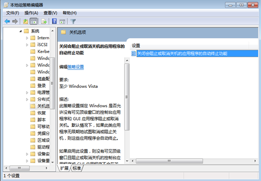This screenshot has width=261, height=181.
Task: Click tree pane scroll down arrow
Action: 52,162
